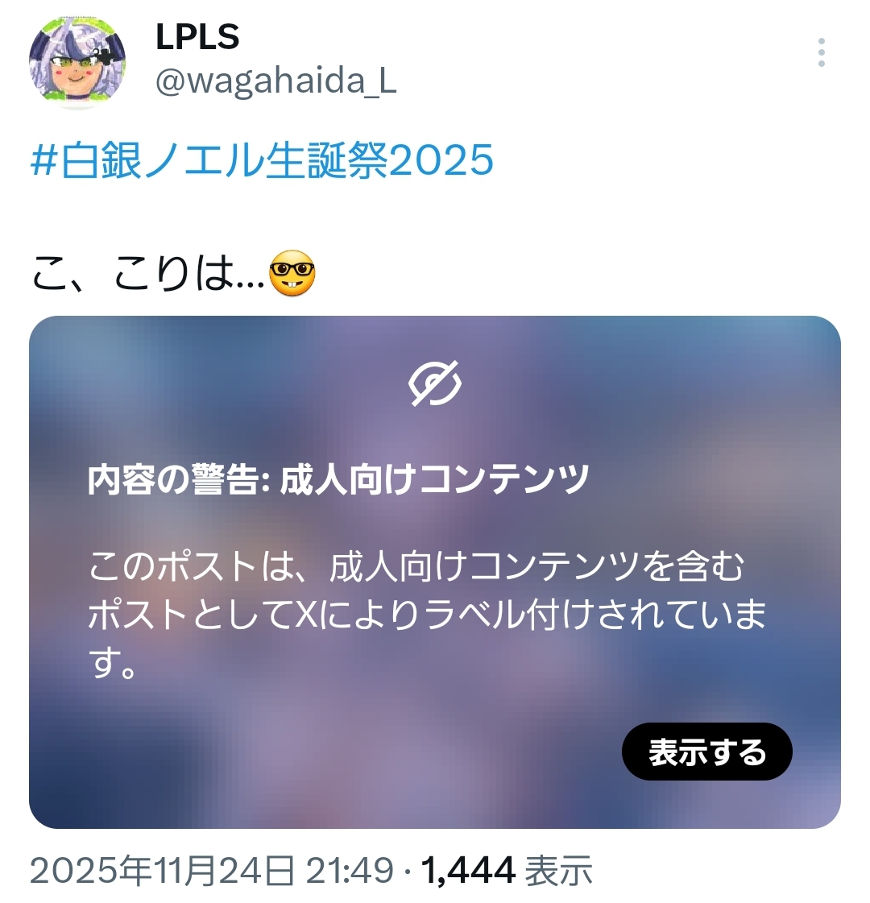The image size is (870, 903).
Task: Click the 表示 views label after 1,444
Action: [559, 870]
